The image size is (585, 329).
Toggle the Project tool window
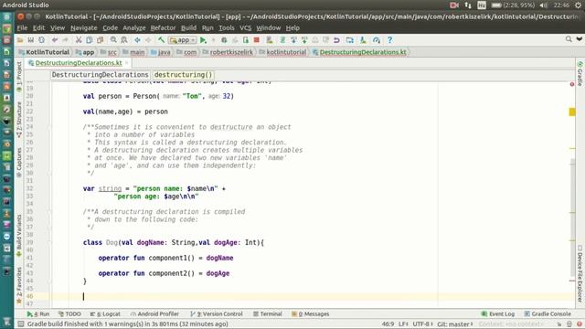click(x=19, y=76)
